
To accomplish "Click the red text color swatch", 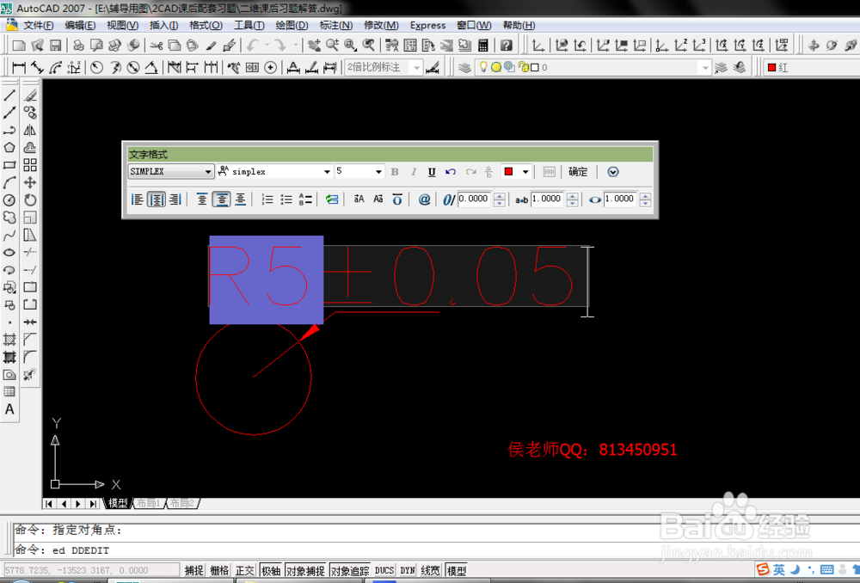I will pyautogui.click(x=508, y=172).
